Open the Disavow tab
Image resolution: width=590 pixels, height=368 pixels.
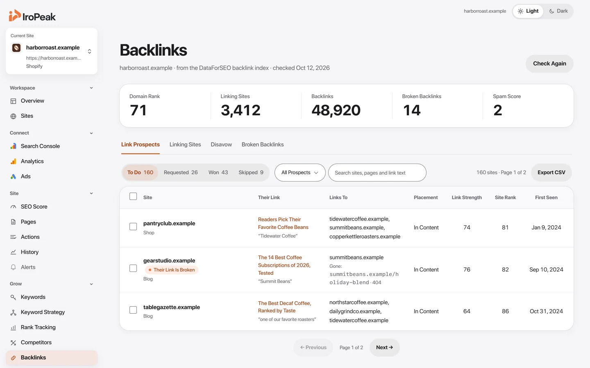221,145
